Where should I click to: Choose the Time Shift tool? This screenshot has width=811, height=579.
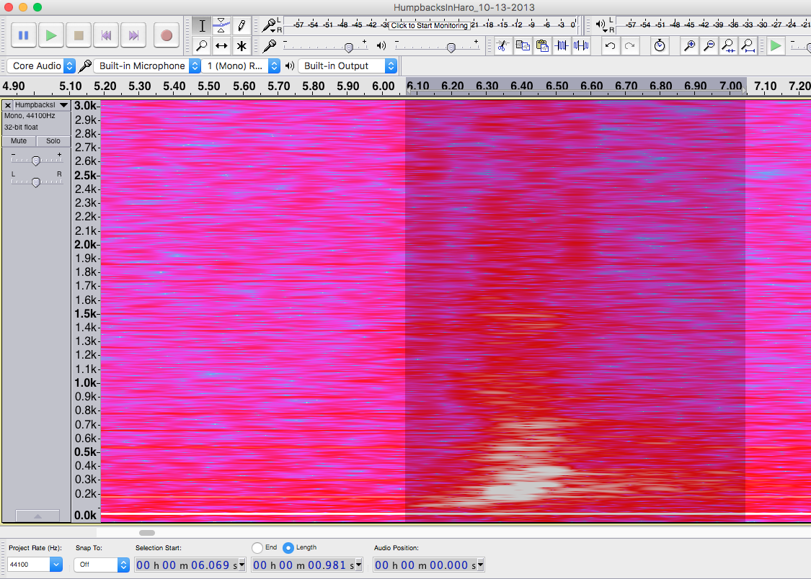point(222,46)
